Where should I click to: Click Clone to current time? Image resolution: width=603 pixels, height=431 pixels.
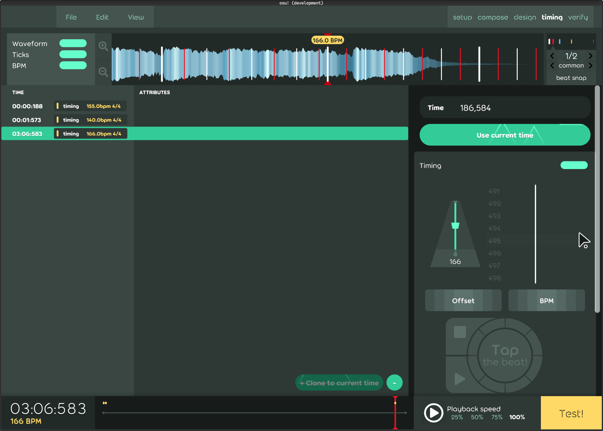pyautogui.click(x=339, y=382)
